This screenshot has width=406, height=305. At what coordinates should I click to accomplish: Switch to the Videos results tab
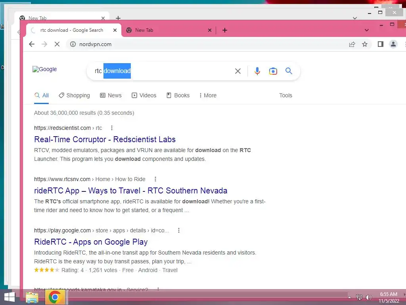144,95
